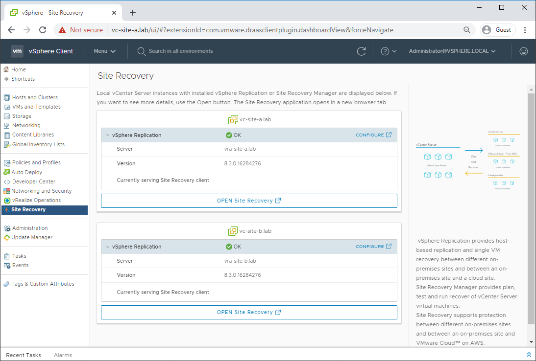This screenshot has width=536, height=361.
Task: Collapse vSphere Replication section for vc-site-a.lab
Action: 108,135
